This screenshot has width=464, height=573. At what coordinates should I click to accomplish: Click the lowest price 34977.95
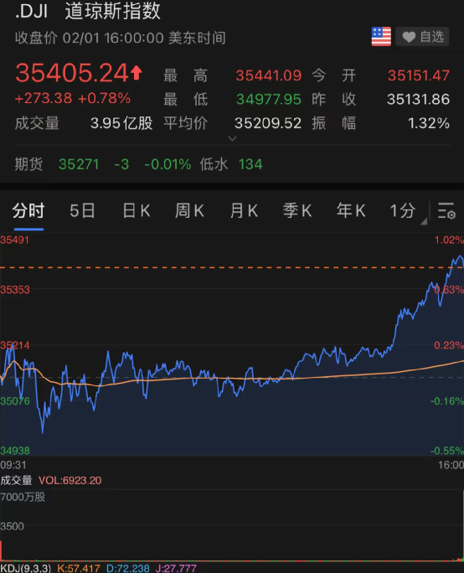pyautogui.click(x=269, y=99)
